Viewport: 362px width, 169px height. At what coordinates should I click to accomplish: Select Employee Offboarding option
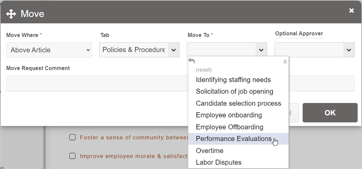(x=230, y=127)
